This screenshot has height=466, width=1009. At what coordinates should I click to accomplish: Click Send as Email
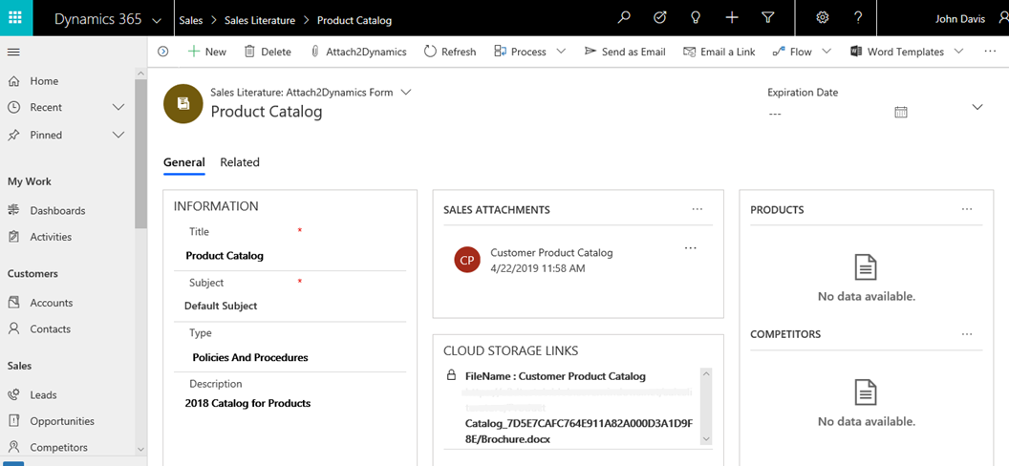[625, 52]
